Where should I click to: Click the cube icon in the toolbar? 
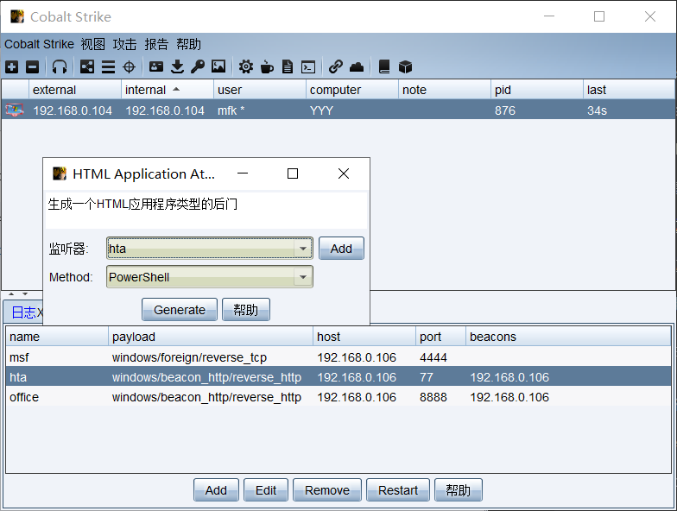pos(405,66)
